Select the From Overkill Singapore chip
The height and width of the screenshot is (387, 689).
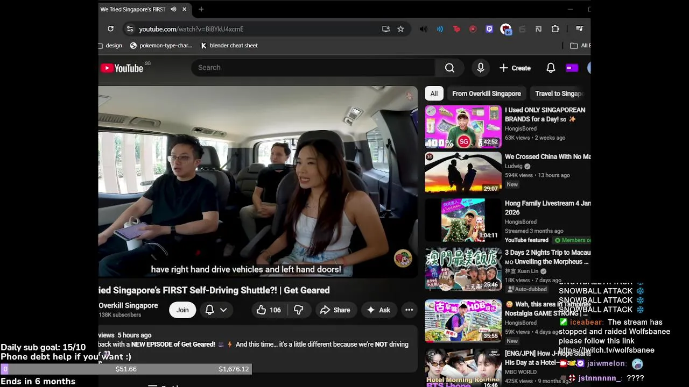pyautogui.click(x=487, y=94)
